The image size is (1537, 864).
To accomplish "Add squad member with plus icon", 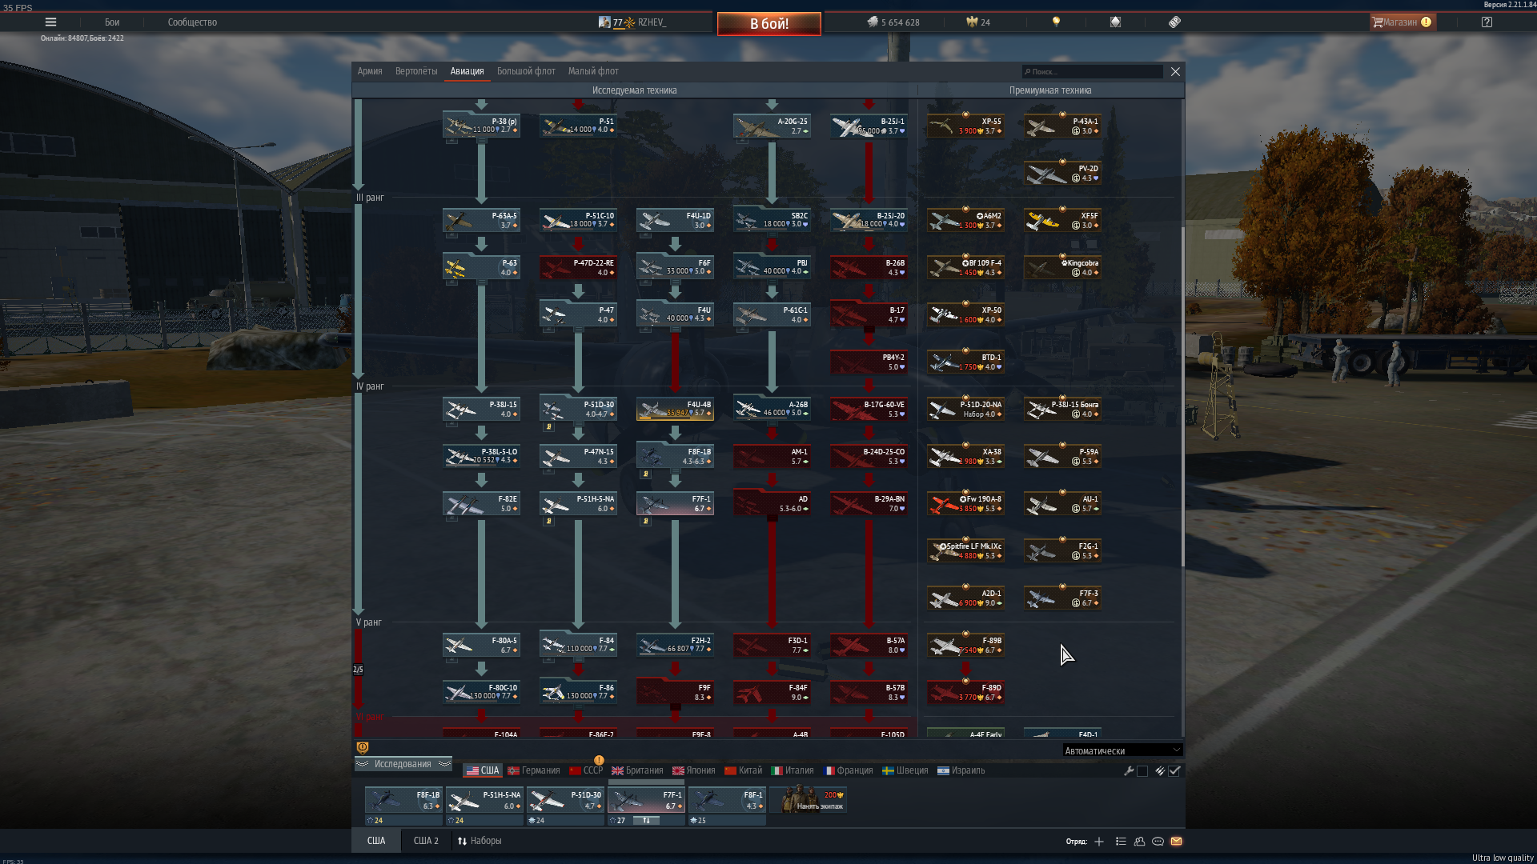I will click(1099, 842).
